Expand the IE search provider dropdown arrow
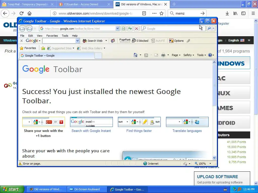 coord(213,28)
